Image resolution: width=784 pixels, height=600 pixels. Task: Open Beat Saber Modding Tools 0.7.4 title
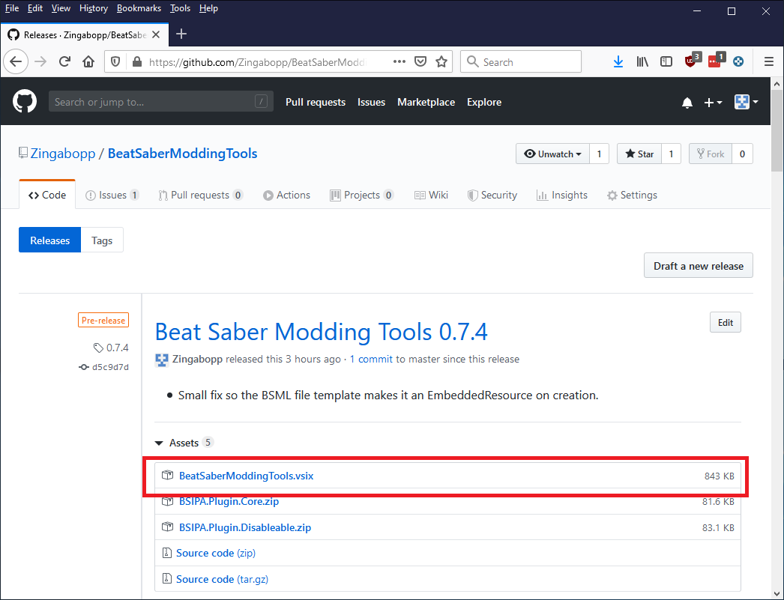point(321,332)
